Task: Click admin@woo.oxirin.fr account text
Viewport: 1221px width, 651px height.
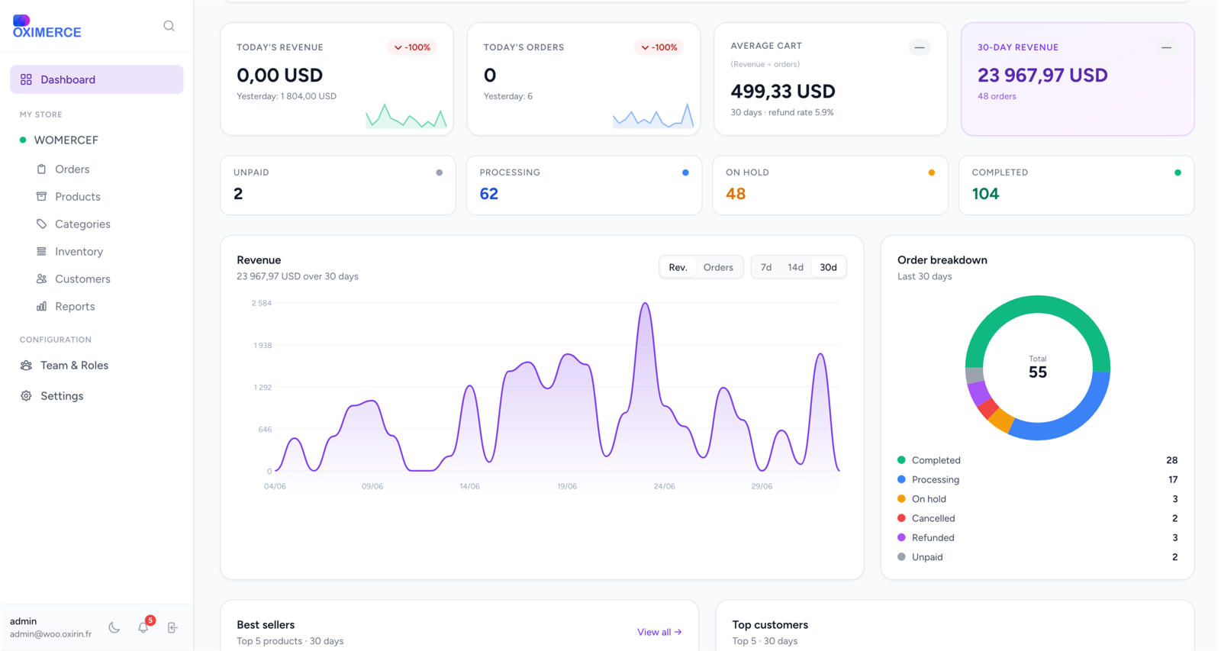Action: (50, 634)
